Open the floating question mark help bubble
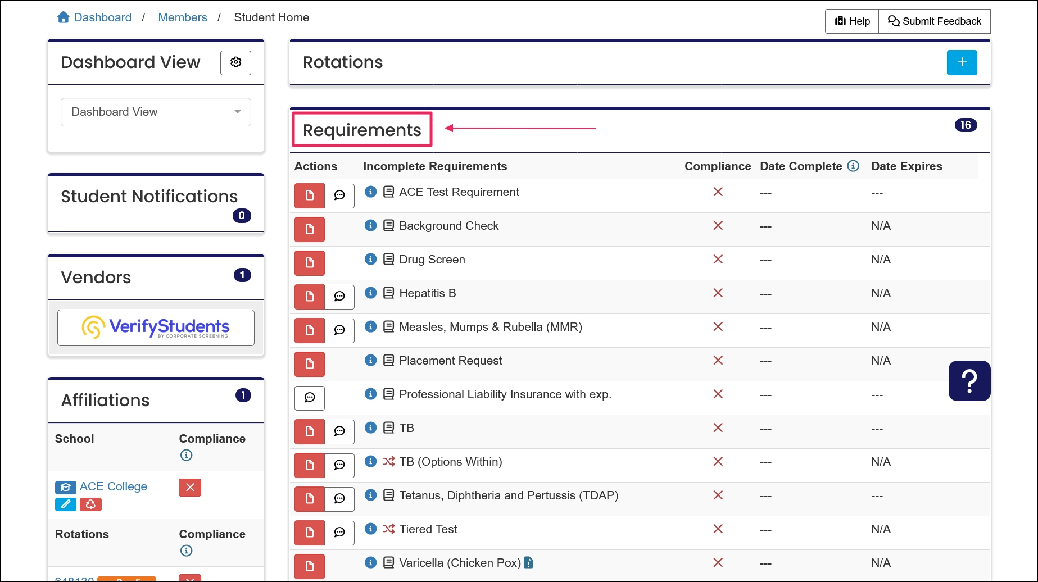Image resolution: width=1038 pixels, height=582 pixels. (x=969, y=380)
